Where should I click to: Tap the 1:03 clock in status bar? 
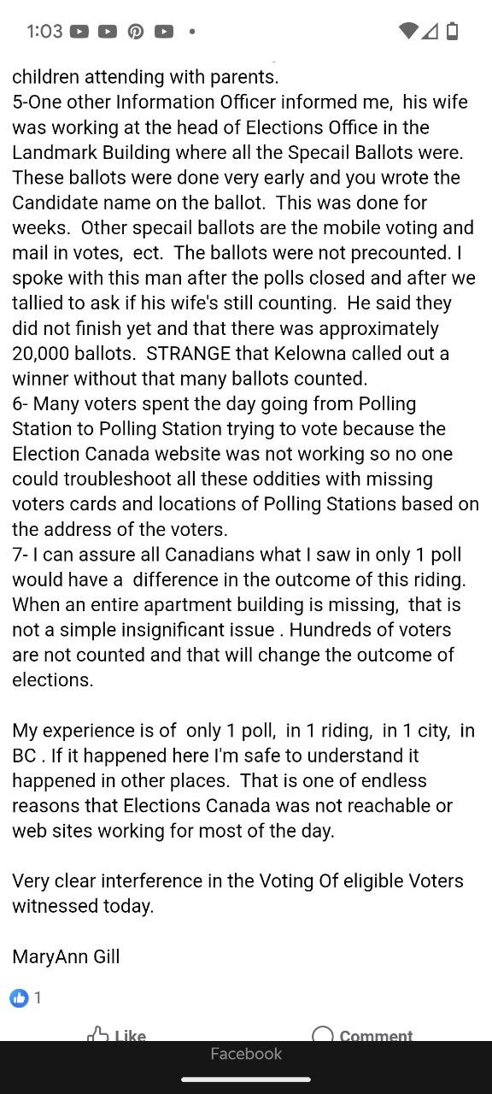pyautogui.click(x=44, y=32)
